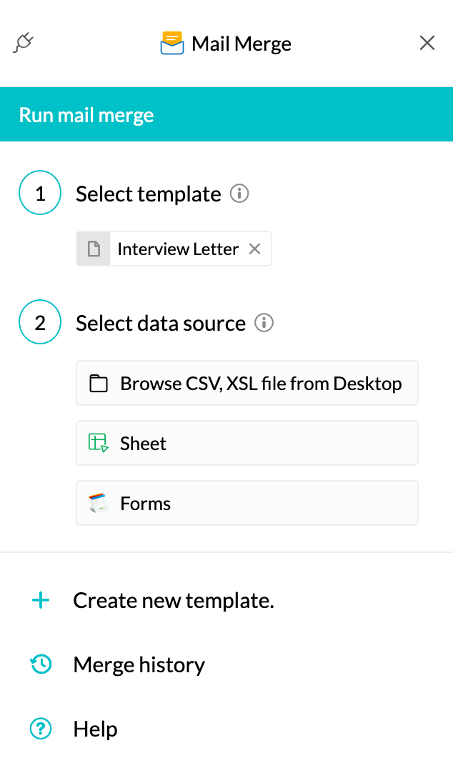Click the green Sheet spreadsheet icon
Screen dimensions: 453x768
[99, 443]
